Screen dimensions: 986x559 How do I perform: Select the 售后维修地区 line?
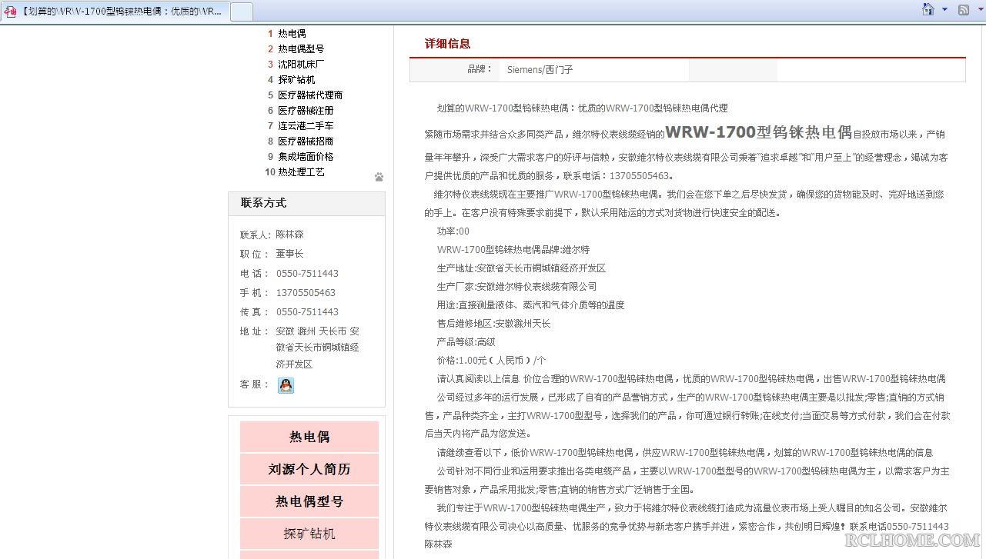493,324
